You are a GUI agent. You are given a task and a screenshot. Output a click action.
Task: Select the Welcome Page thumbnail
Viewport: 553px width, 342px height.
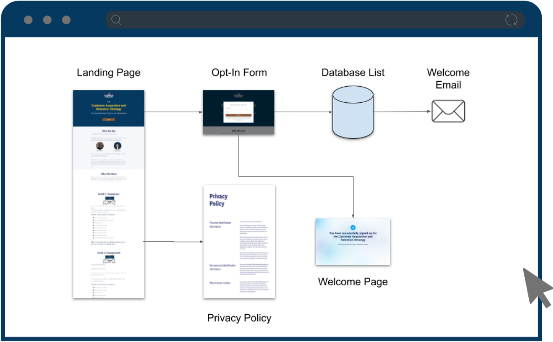pyautogui.click(x=353, y=241)
